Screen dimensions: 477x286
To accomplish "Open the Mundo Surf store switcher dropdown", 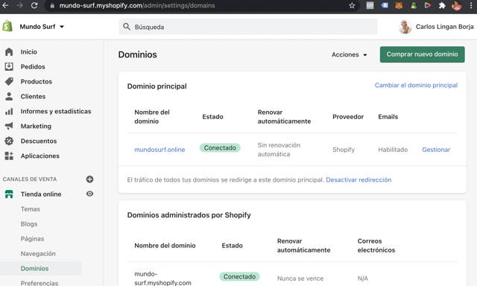I will (42, 27).
